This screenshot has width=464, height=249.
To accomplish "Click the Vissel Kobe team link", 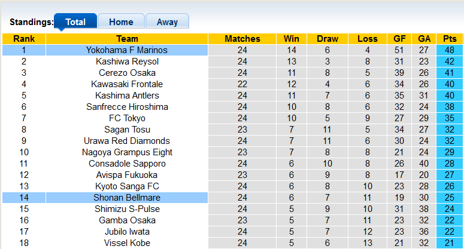I will point(127,243).
